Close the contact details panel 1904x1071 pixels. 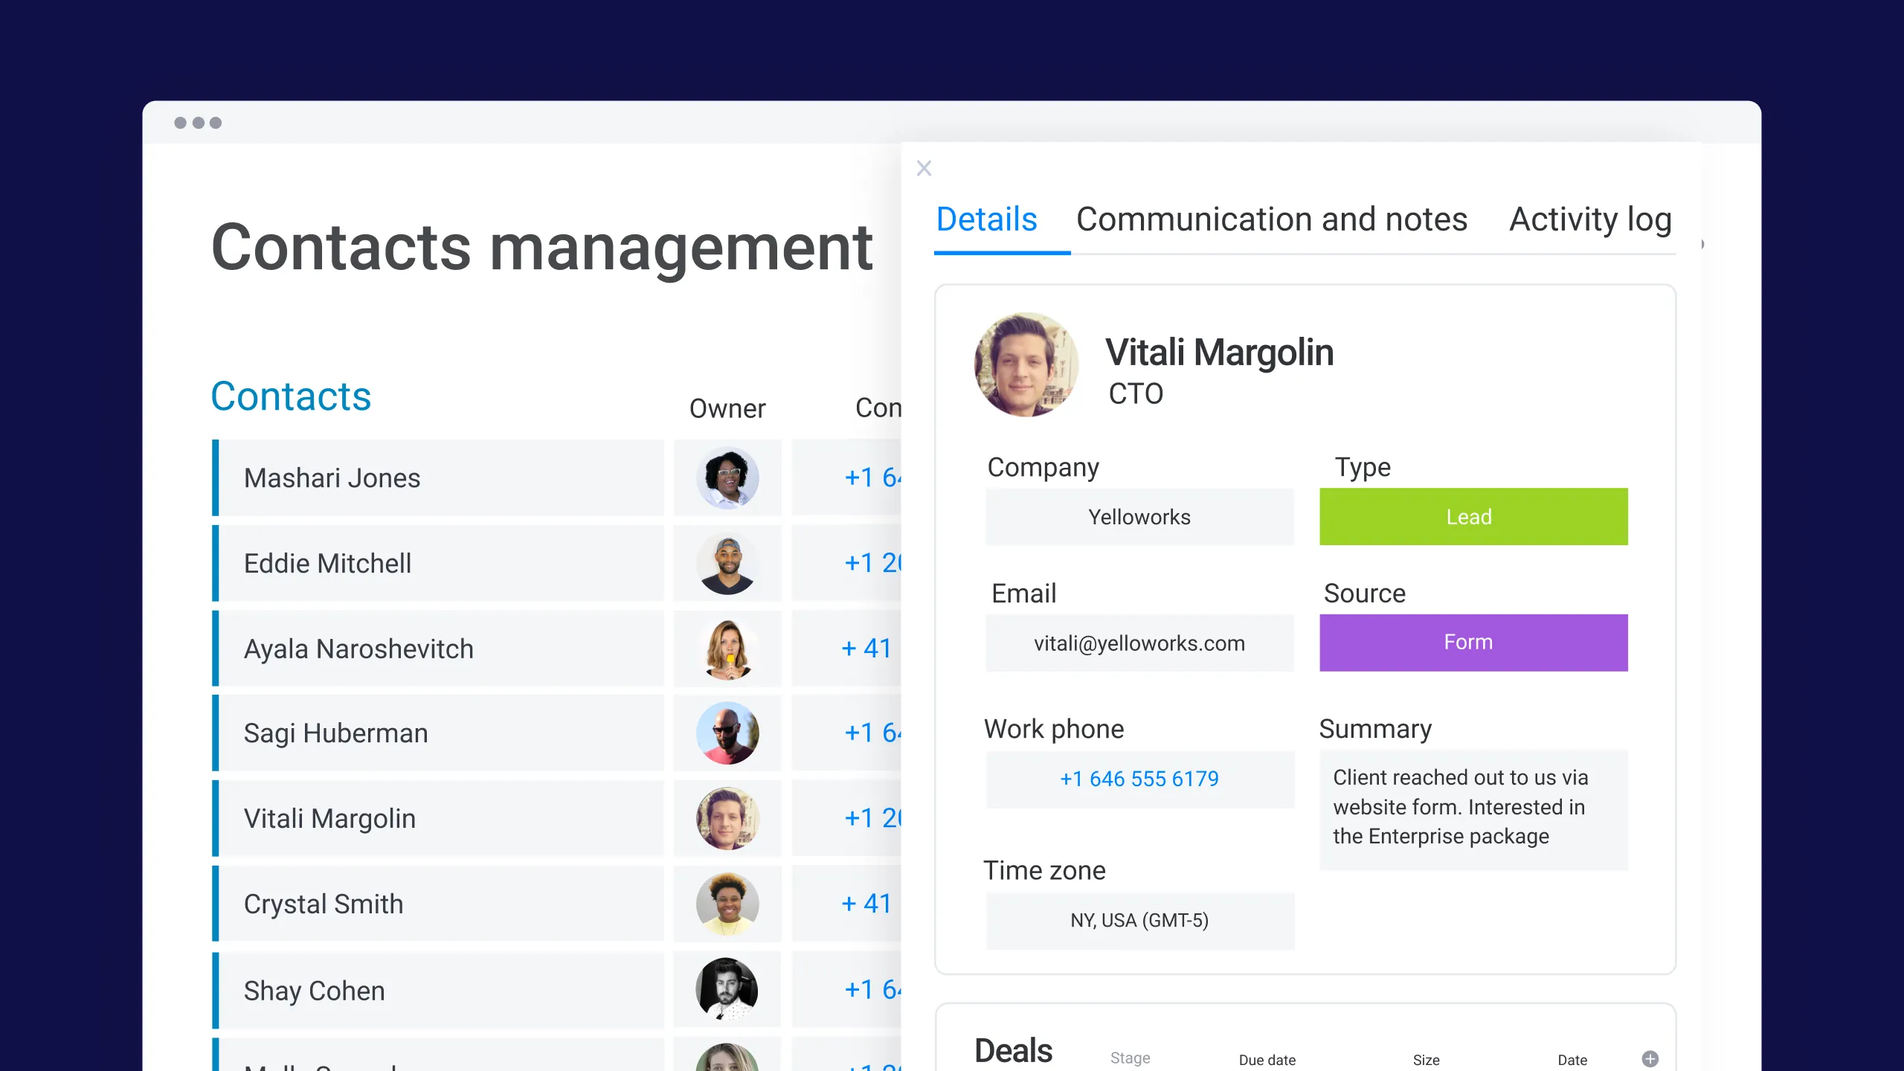tap(924, 168)
